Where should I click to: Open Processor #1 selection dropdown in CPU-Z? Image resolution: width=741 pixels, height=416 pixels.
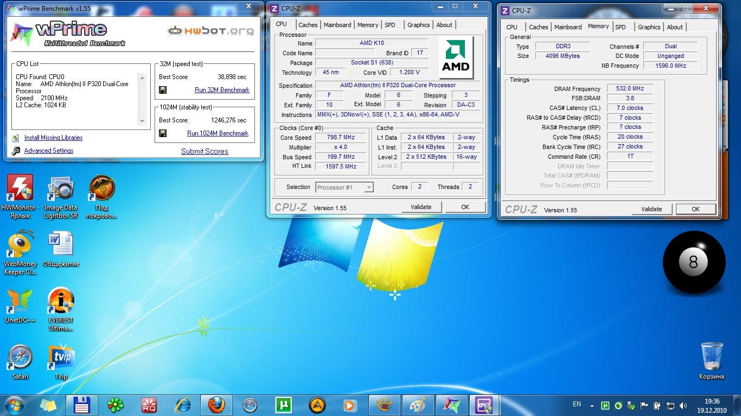(x=344, y=187)
